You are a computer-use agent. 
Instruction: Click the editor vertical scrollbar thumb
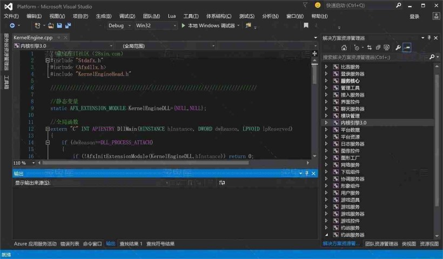click(314, 74)
